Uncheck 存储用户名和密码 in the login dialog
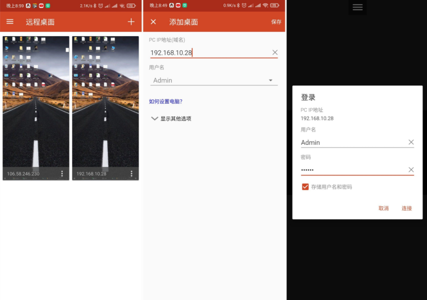427x300 pixels. [x=305, y=187]
